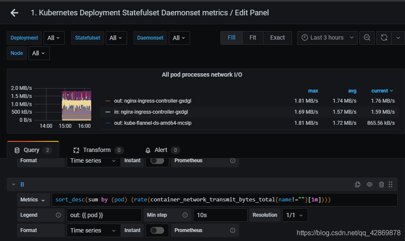This screenshot has height=241, width=405.
Task: Toggle Instant switch for query B
Action: (157, 230)
